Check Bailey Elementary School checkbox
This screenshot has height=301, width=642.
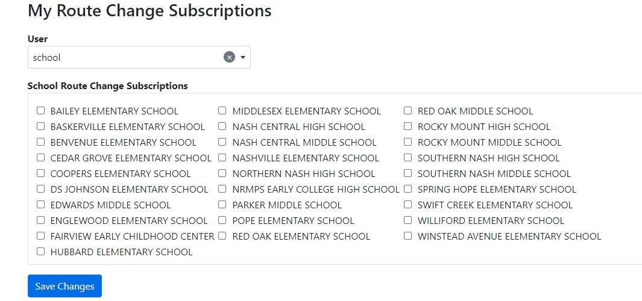click(41, 111)
